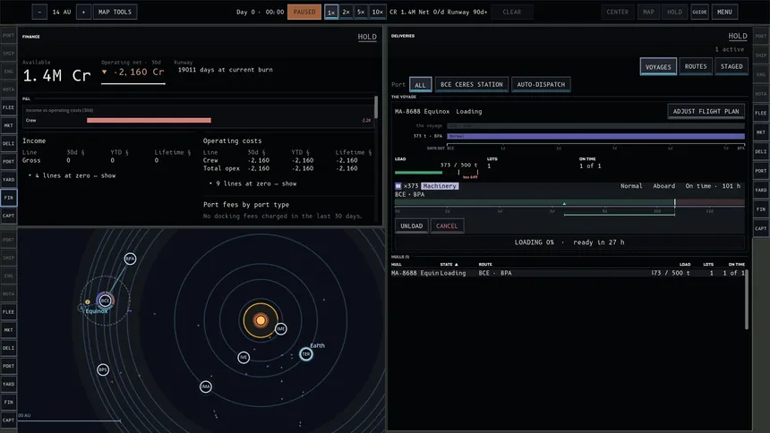The width and height of the screenshot is (770, 433).
Task: Toggle the PAUSED game state
Action: coord(304,12)
